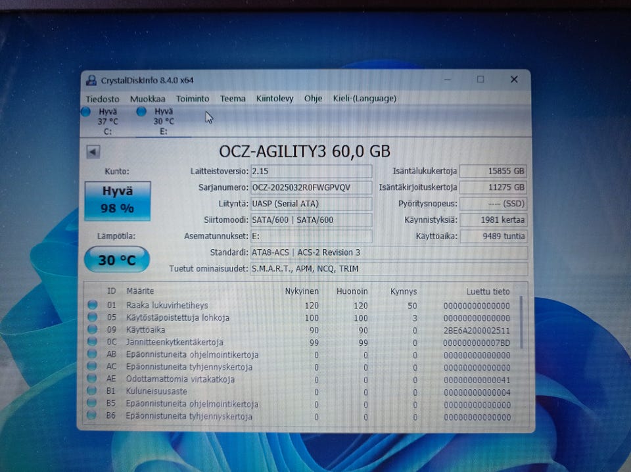This screenshot has width=631, height=472.
Task: Select the Kuluneisuusaste attribute text
Action: pos(156,391)
